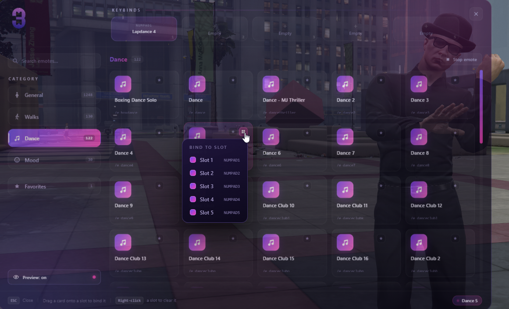Bind emote to Slot 4 NUMPAD4
The height and width of the screenshot is (309, 509).
(x=214, y=200)
